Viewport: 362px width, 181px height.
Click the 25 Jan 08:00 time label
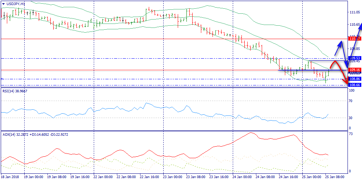[x=334, y=177]
